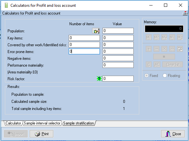Screen dimensions: 189x141
Task: Click the M+ memory add button
Action: click(164, 38)
